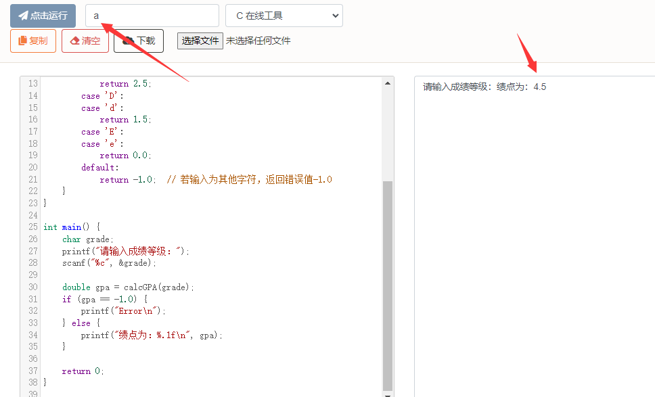655x397 pixels.
Task: Click the 'int main() {' code line
Action: pyautogui.click(x=72, y=227)
